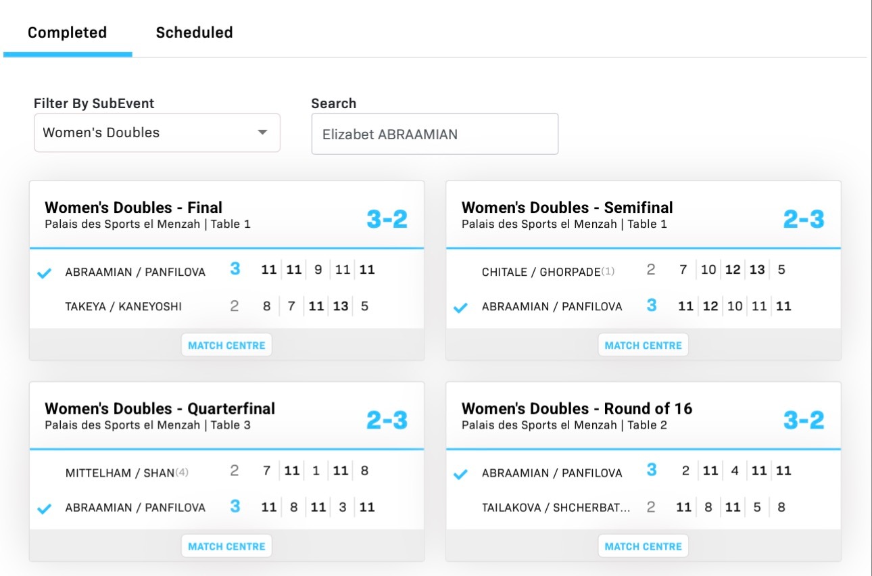Open Match Centre for the Final
Viewport: 872px width, 576px height.
tap(226, 345)
